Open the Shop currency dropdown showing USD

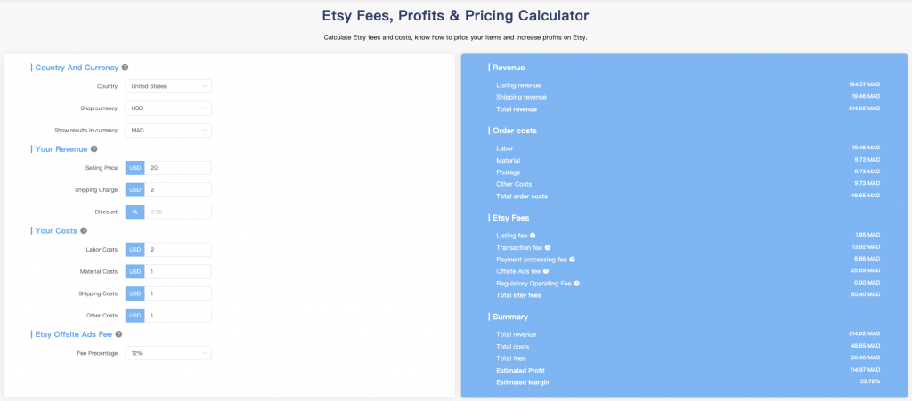(168, 108)
